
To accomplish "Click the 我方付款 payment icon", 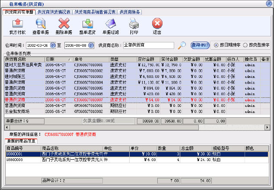I will tap(17, 23).
